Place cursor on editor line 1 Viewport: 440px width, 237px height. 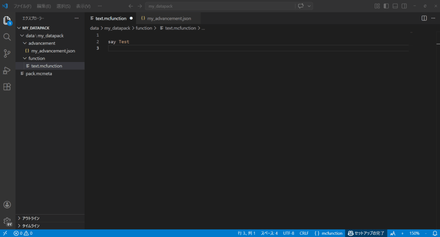(258, 35)
